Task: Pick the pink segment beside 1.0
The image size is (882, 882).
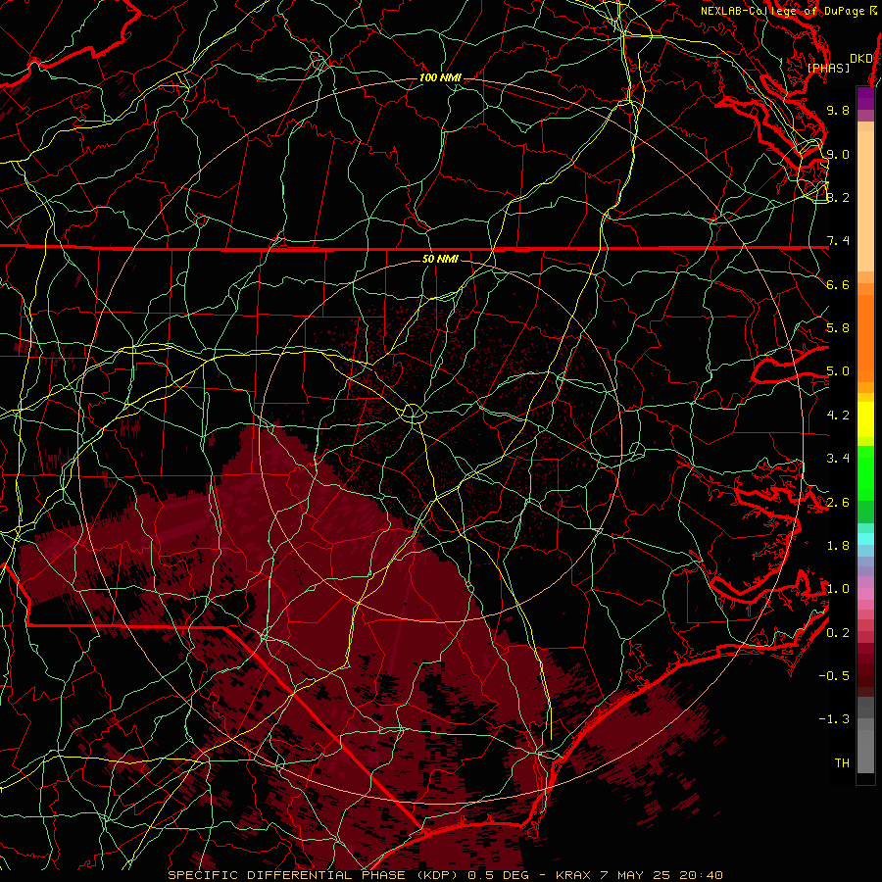Action: (x=865, y=594)
